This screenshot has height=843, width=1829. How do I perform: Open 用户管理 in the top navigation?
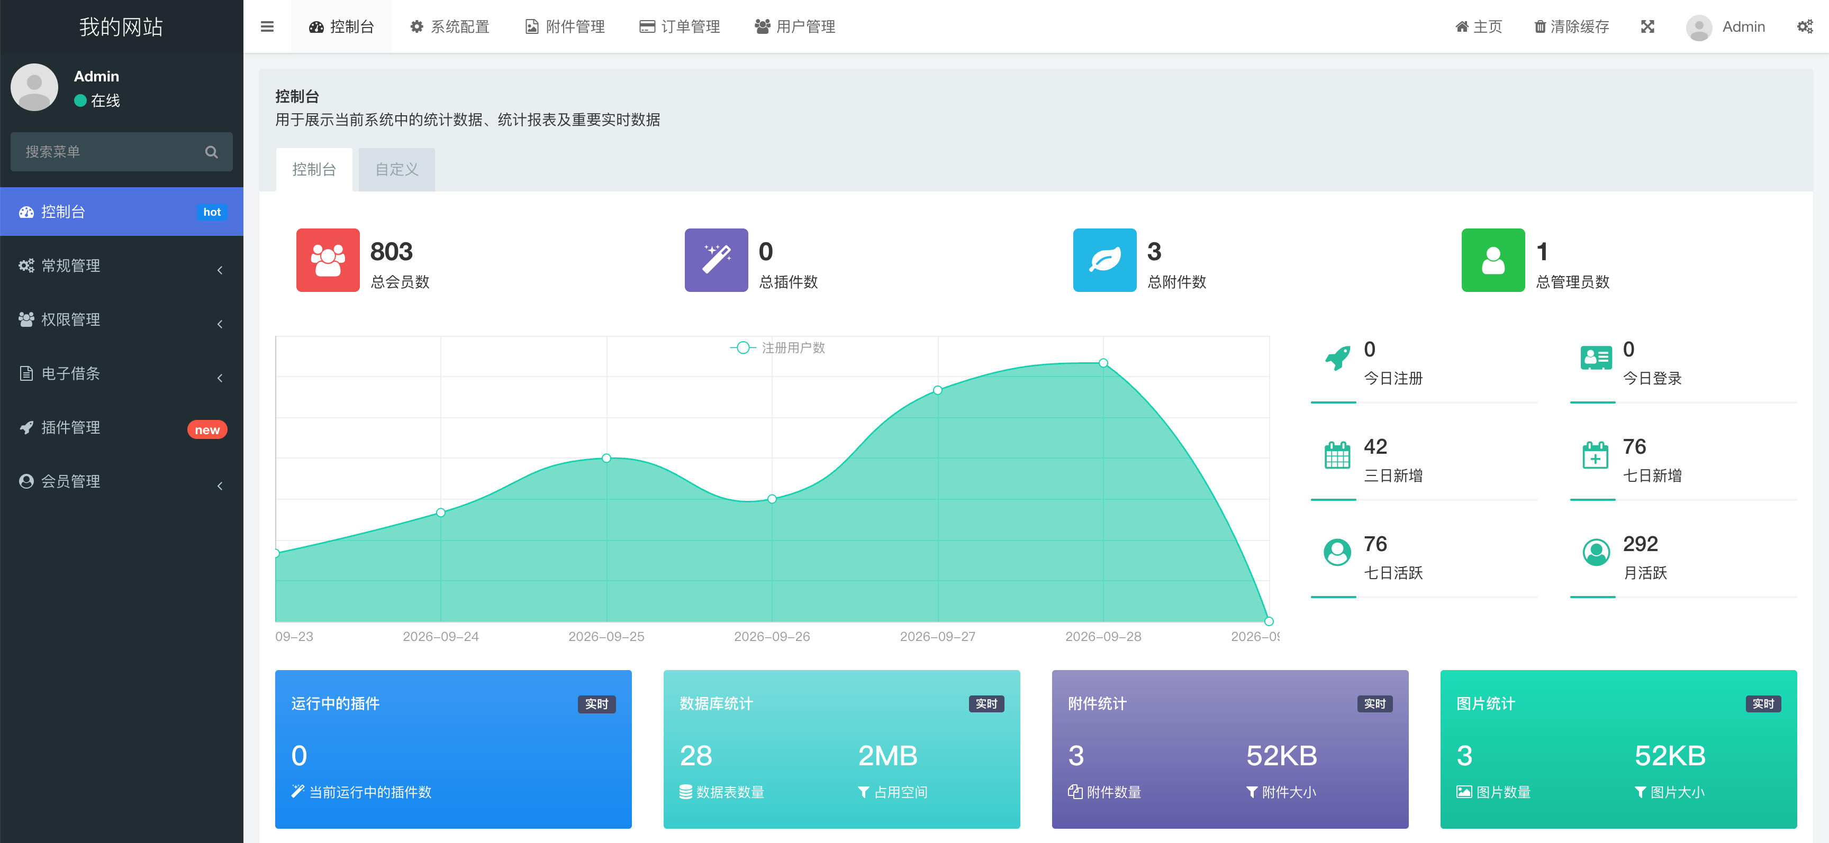click(x=794, y=27)
